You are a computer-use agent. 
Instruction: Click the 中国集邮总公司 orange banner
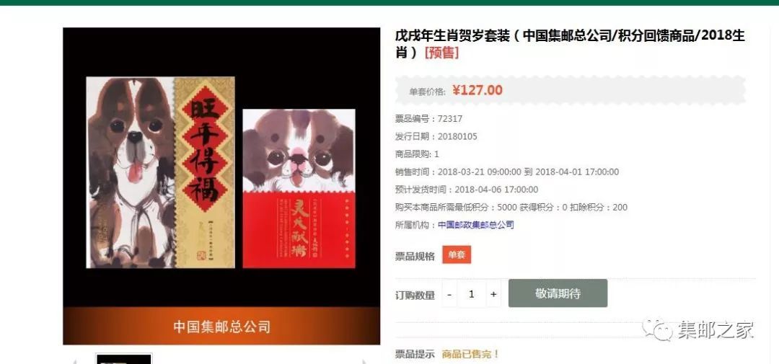click(221, 327)
